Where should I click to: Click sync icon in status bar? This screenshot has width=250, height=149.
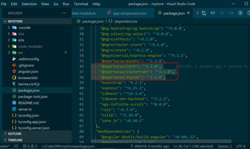16,146
